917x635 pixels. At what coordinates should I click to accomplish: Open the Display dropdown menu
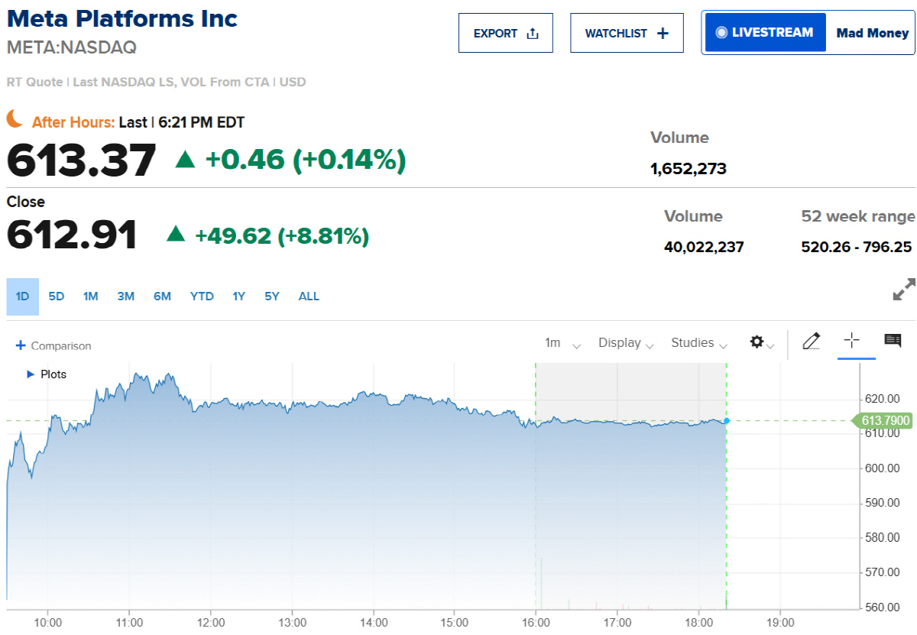(626, 343)
